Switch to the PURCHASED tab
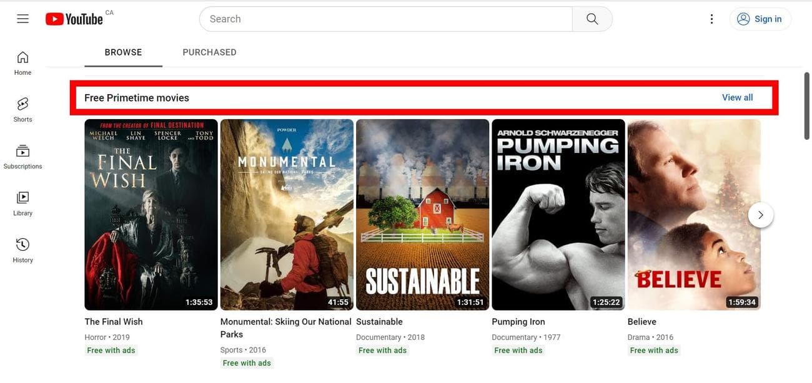The height and width of the screenshot is (383, 812). pyautogui.click(x=209, y=52)
